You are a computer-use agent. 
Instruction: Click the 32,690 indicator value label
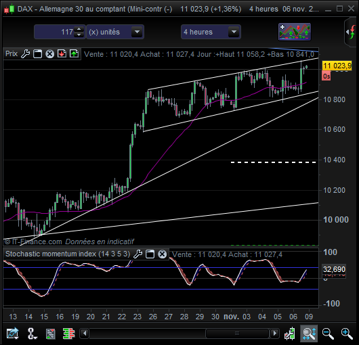click(x=334, y=269)
